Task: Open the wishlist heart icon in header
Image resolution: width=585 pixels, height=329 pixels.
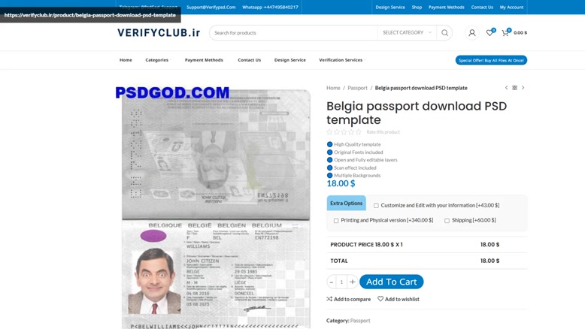Action: [490, 32]
